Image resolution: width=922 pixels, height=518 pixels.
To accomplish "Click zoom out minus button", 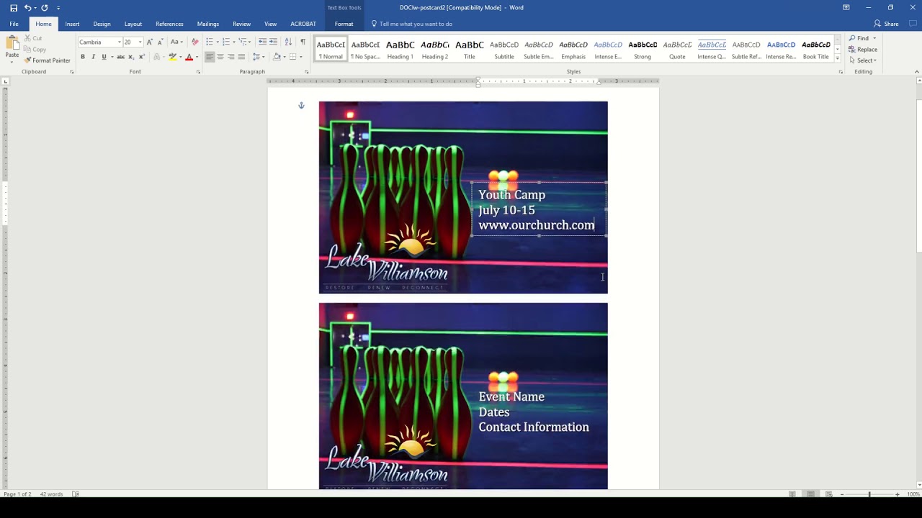I will point(842,494).
